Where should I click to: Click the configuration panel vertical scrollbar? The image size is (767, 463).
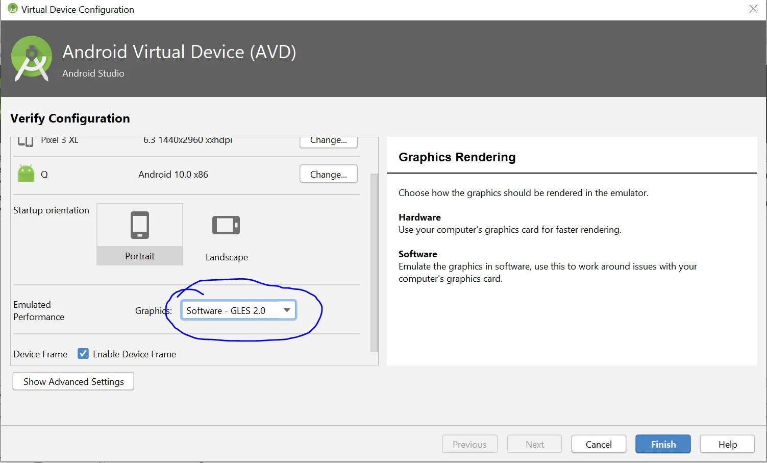coord(374,262)
